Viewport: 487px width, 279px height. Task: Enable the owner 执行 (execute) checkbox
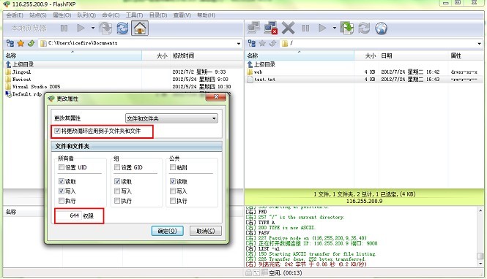click(62, 201)
